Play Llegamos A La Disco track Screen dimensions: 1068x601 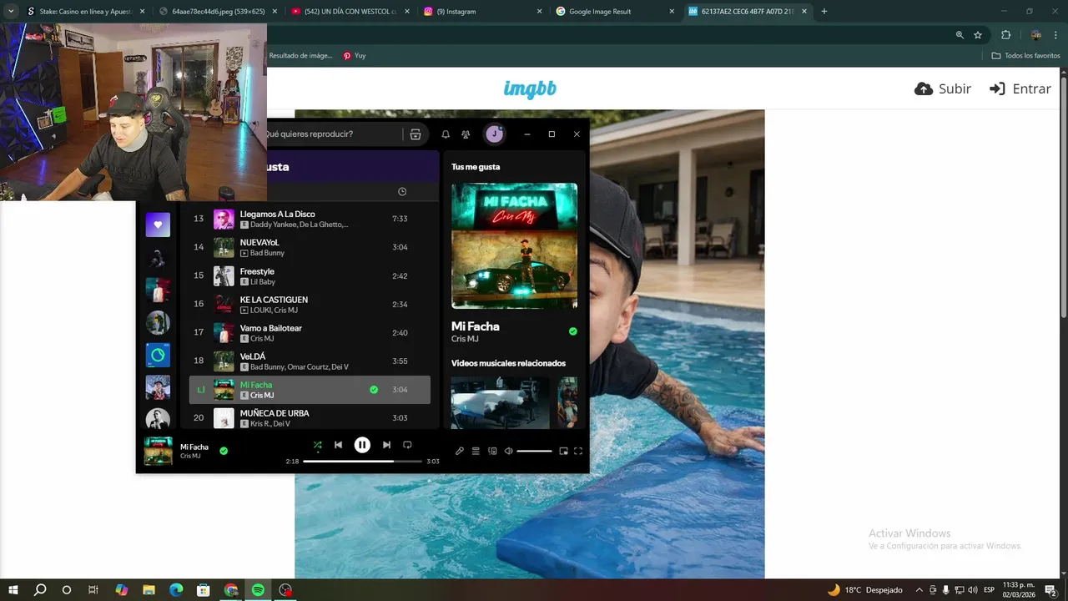pyautogui.click(x=310, y=220)
